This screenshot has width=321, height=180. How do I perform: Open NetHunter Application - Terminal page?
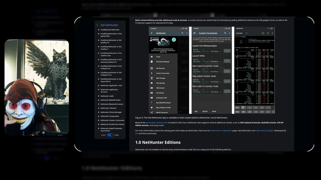(110, 91)
